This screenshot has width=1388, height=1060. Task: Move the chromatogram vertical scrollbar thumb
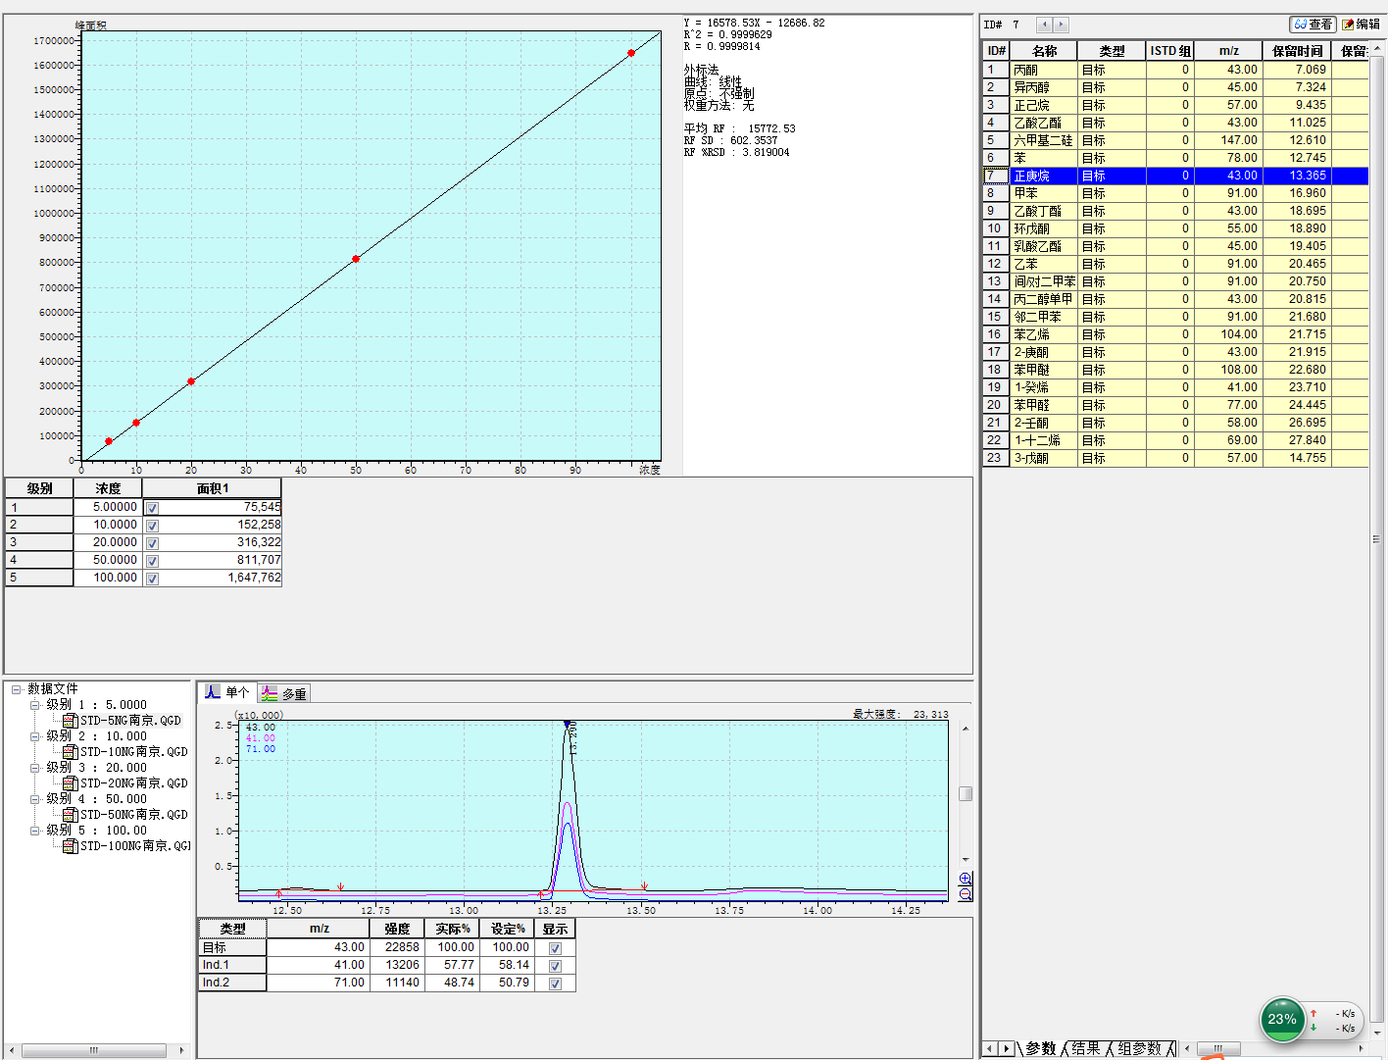click(966, 793)
